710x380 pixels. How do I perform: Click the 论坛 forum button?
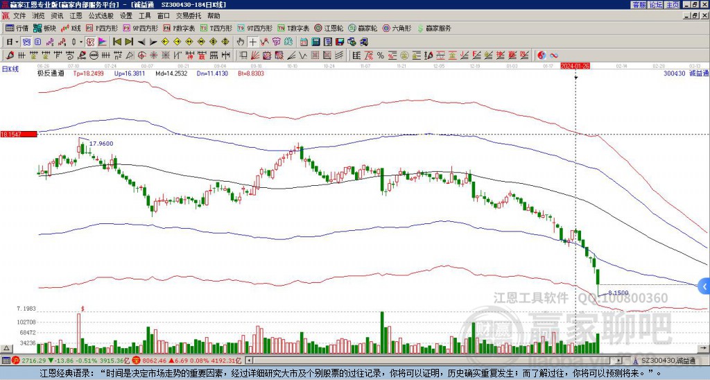(655, 5)
